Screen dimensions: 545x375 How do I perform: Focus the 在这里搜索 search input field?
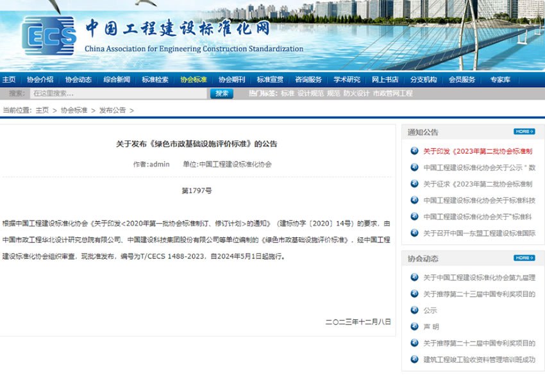click(117, 94)
